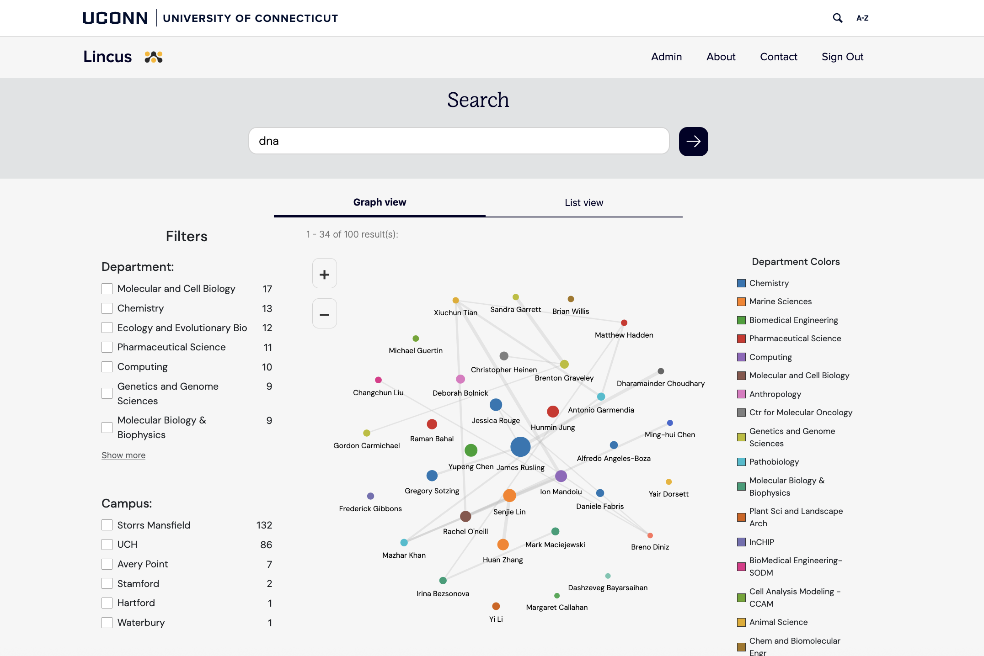This screenshot has height=656, width=984.
Task: Select the large James Rusling node in the graph
Action: 520,447
